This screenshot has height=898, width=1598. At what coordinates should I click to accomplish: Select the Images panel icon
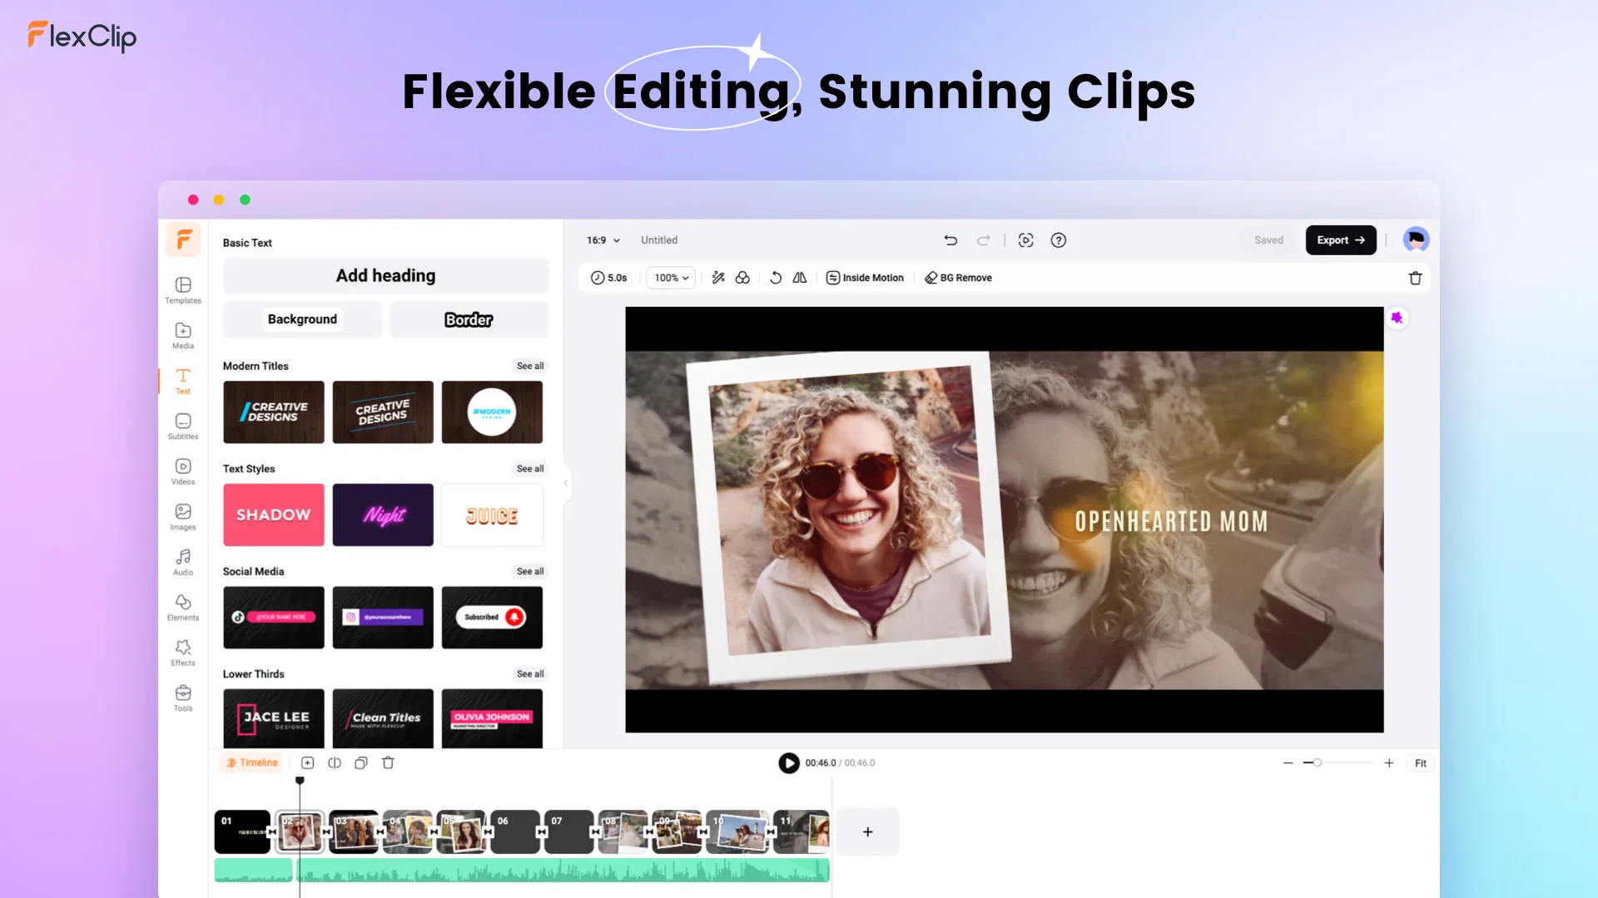(182, 516)
